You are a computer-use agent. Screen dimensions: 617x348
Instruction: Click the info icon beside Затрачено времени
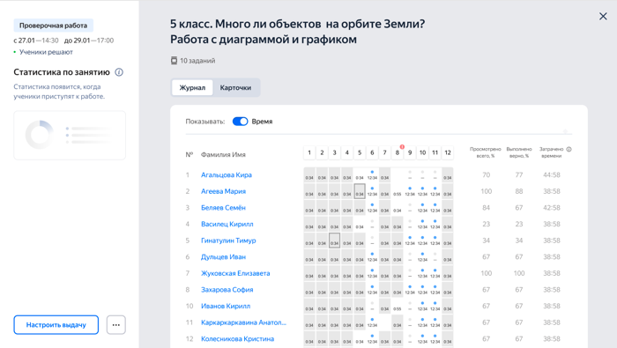click(569, 150)
